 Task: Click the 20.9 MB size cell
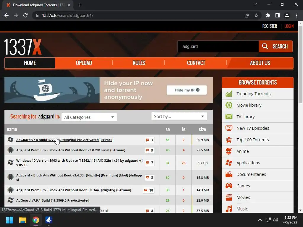(202, 140)
